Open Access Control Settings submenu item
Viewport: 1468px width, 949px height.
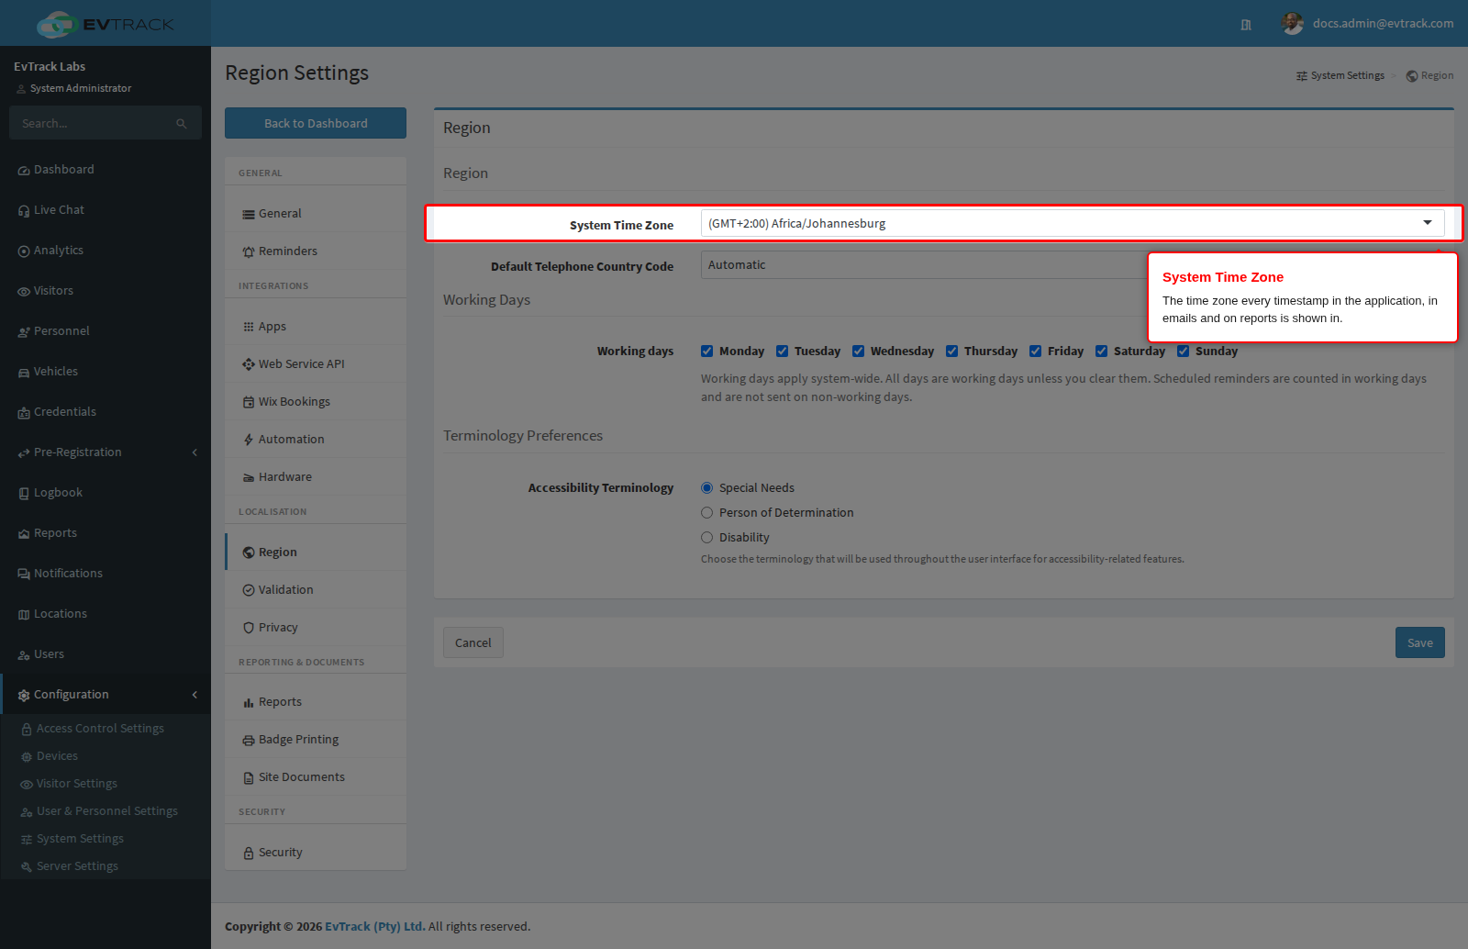[x=100, y=729]
